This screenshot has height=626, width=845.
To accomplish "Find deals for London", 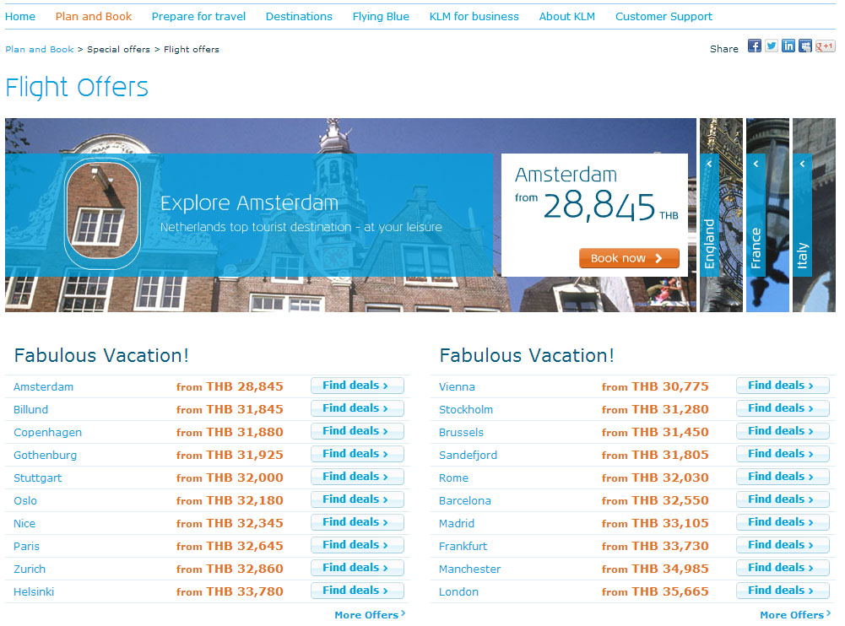I will 783,591.
